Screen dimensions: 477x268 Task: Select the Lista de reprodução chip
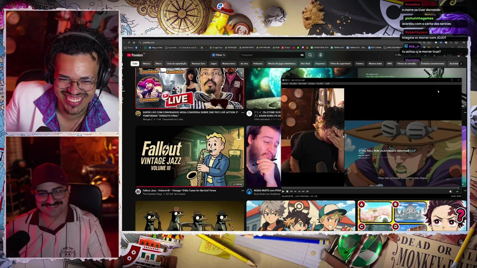tap(177, 64)
